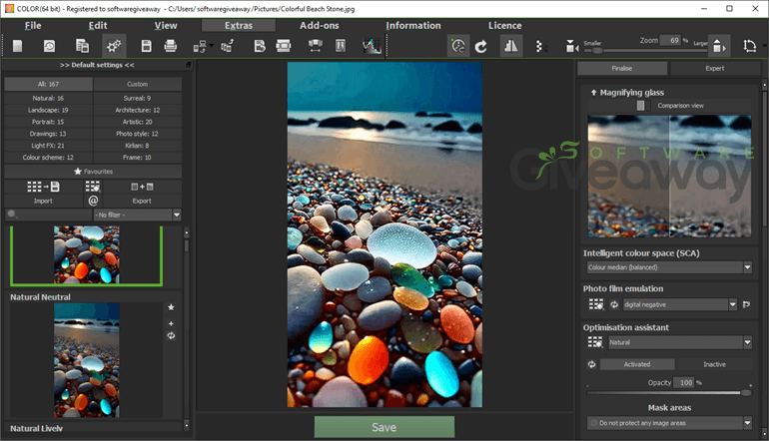The width and height of the screenshot is (769, 441).
Task: Select the Inactive option
Action: (x=714, y=364)
